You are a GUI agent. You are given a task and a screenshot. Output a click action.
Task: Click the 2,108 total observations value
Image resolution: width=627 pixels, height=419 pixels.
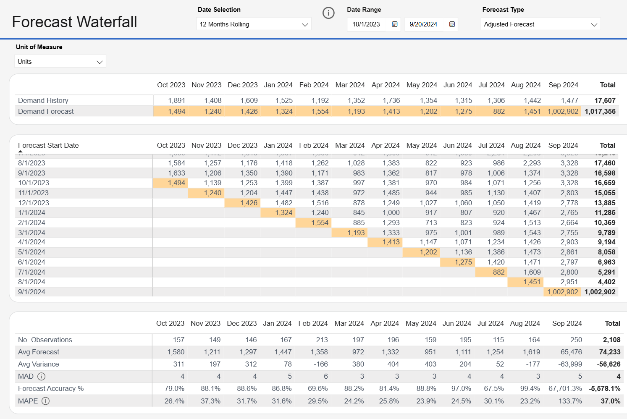pyautogui.click(x=612, y=340)
